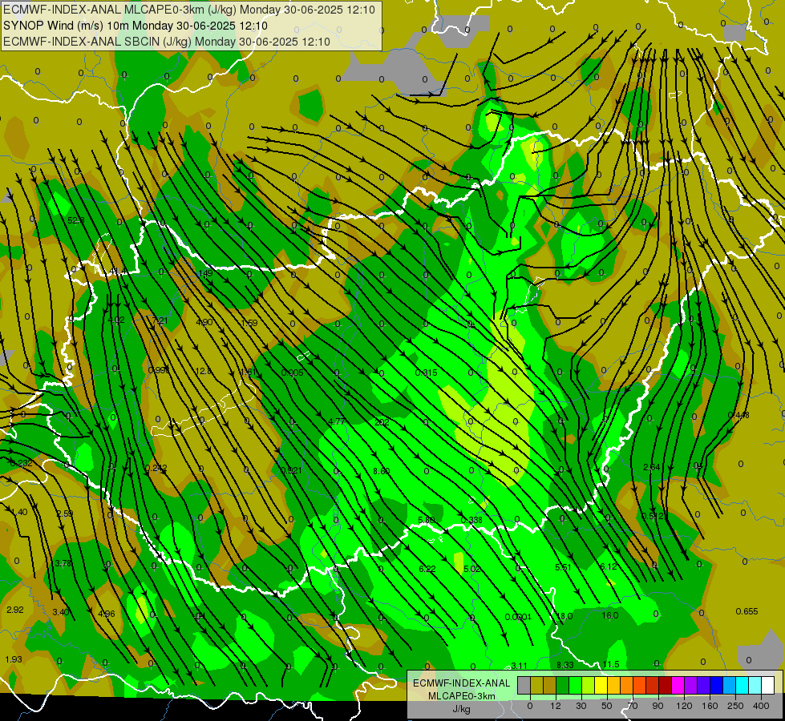Click the map value 18.0
This screenshot has width=785, height=721.
click(x=564, y=616)
